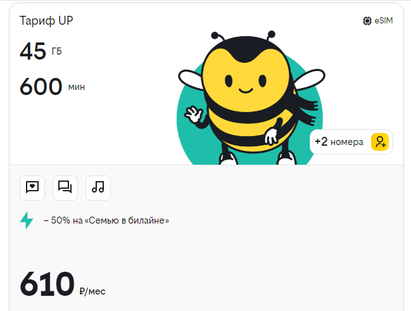Click the eSIM label text
Screen dimensions: 411x311
[384, 20]
